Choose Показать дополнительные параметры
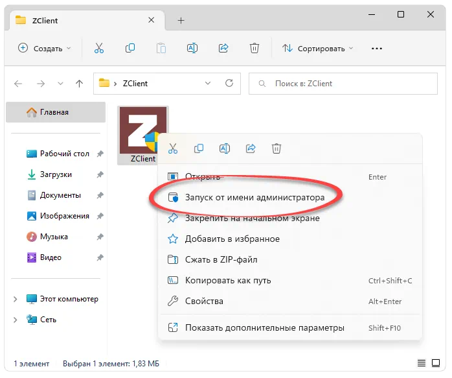This screenshot has height=378, width=452. click(290, 328)
